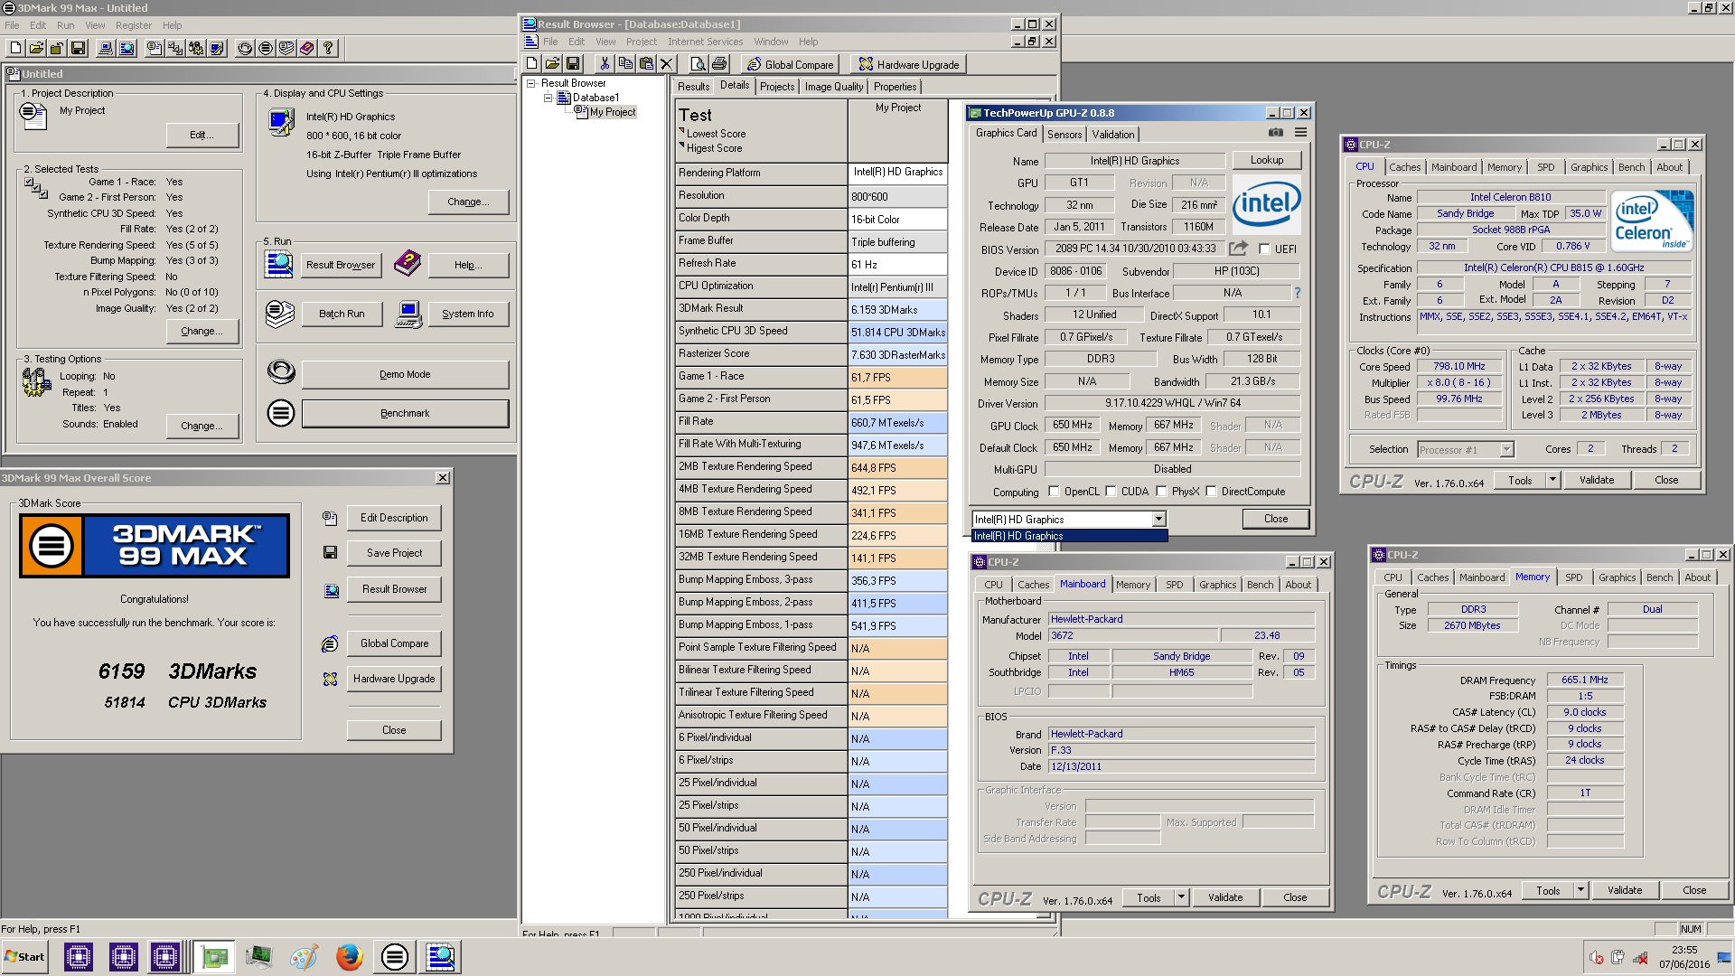The width and height of the screenshot is (1735, 976).
Task: Click Hardware Upgrade button in score dialog
Action: (x=394, y=679)
